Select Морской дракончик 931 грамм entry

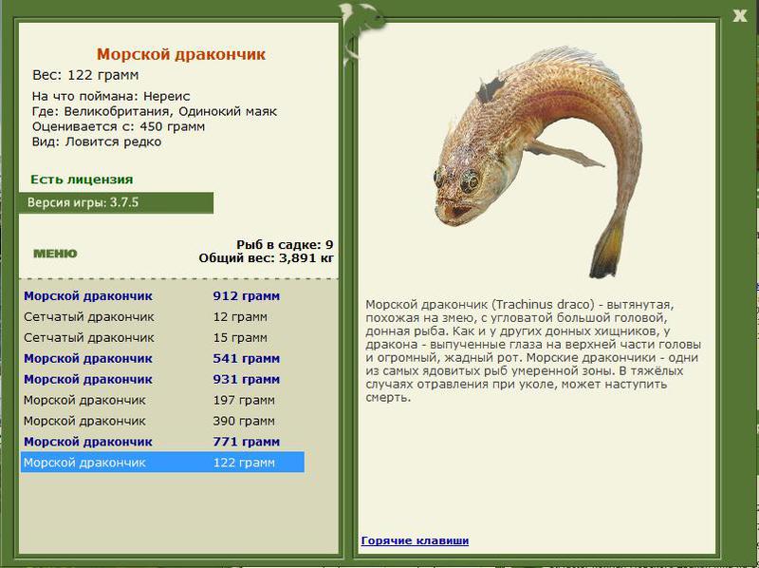coord(162,379)
